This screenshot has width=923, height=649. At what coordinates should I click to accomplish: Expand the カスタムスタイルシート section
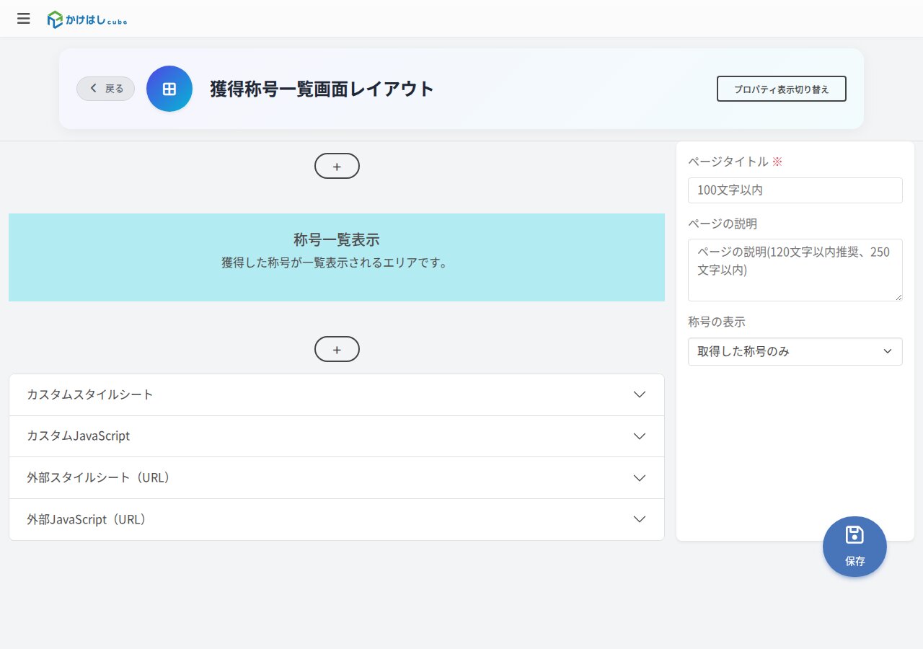pos(337,394)
